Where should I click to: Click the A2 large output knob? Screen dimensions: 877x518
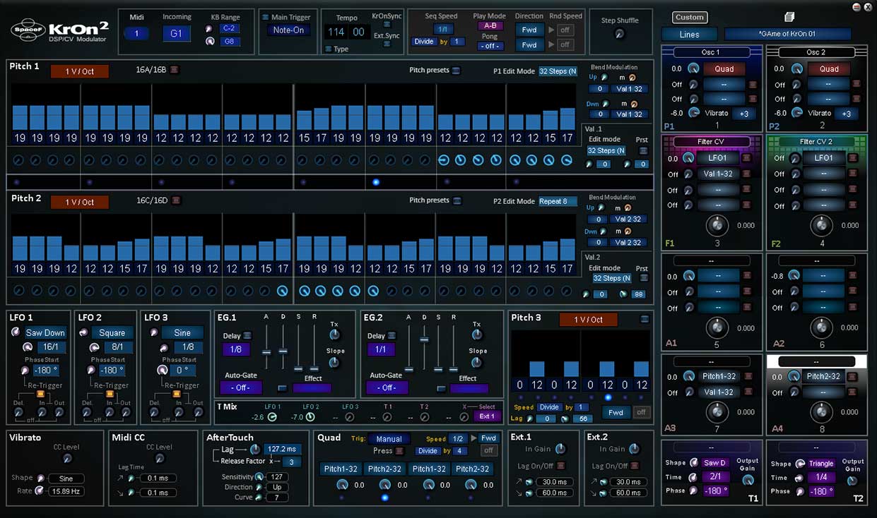pos(821,327)
